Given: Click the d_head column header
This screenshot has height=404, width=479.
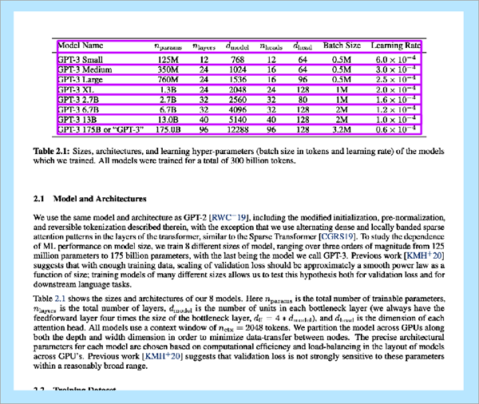Looking at the screenshot, I should point(303,46).
